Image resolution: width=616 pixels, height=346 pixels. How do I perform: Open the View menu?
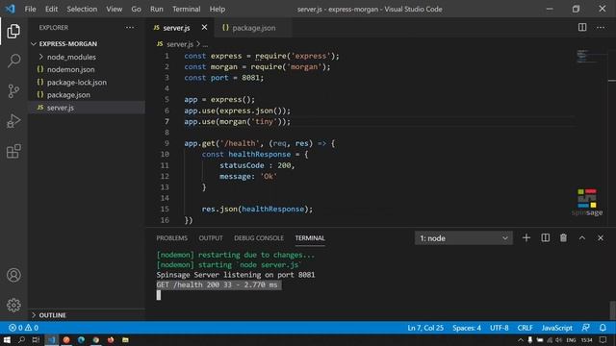tap(114, 9)
